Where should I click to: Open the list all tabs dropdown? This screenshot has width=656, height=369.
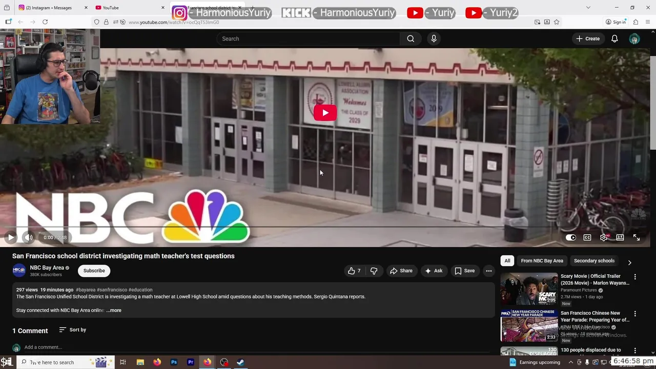pos(588,8)
